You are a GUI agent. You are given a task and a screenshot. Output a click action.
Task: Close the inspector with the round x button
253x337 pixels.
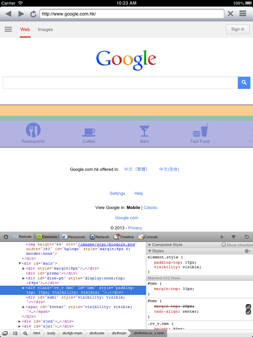pyautogui.click(x=6, y=237)
